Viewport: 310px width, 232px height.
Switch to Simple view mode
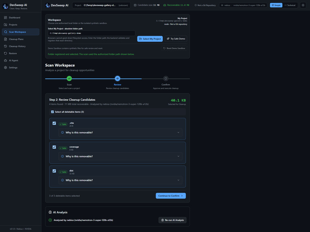click(276, 5)
